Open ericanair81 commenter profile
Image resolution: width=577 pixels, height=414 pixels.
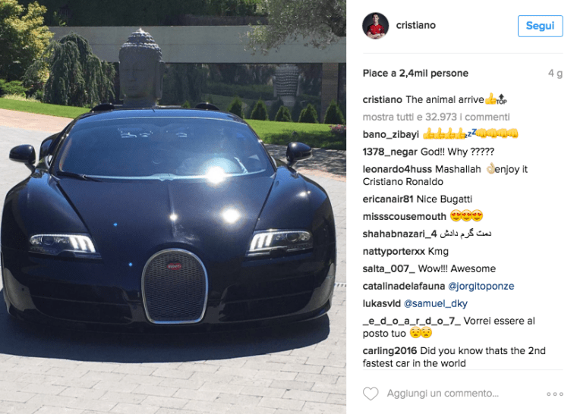click(388, 199)
